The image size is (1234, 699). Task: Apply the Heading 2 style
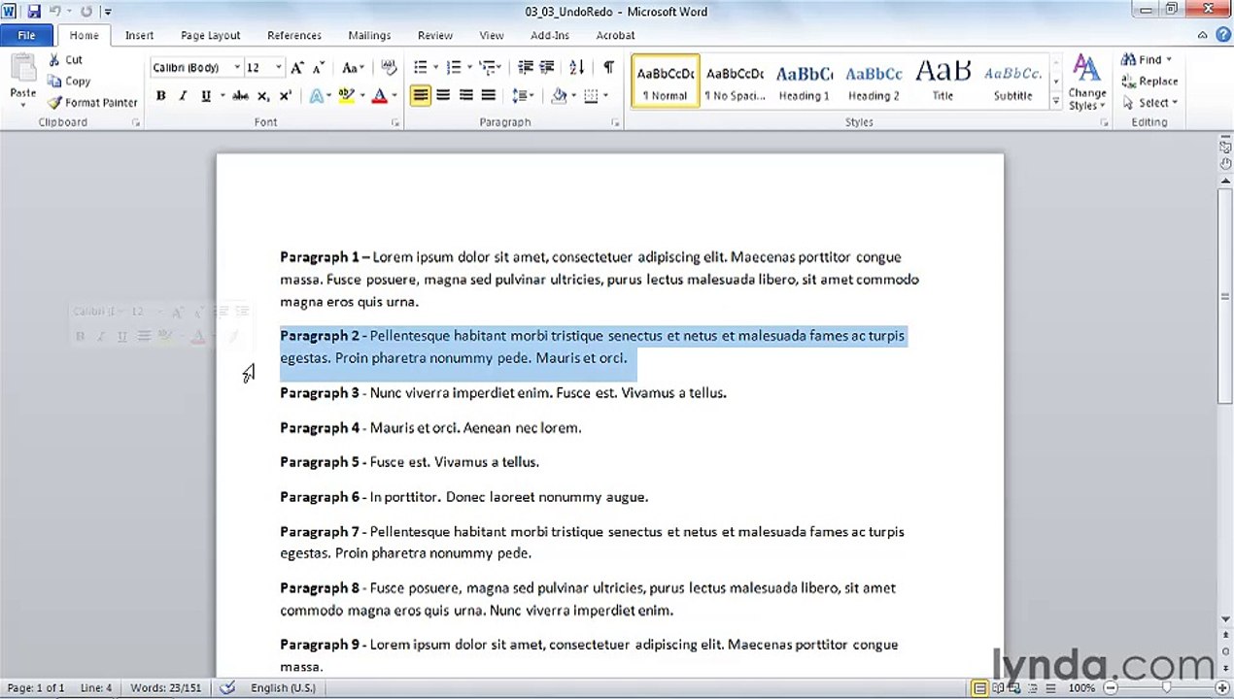(x=874, y=81)
